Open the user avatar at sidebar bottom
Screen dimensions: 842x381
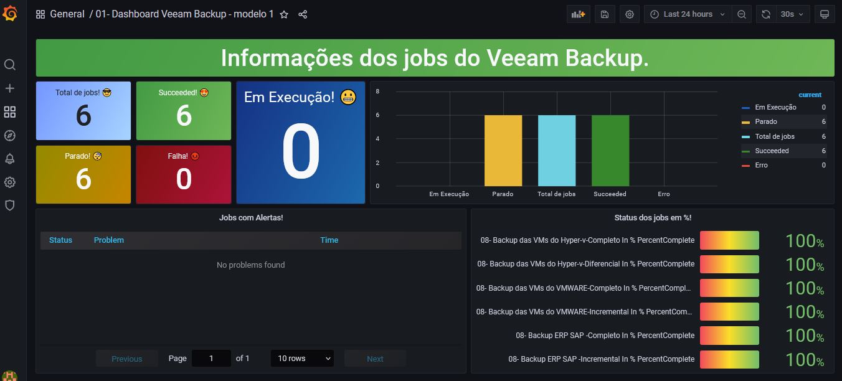[x=10, y=375]
